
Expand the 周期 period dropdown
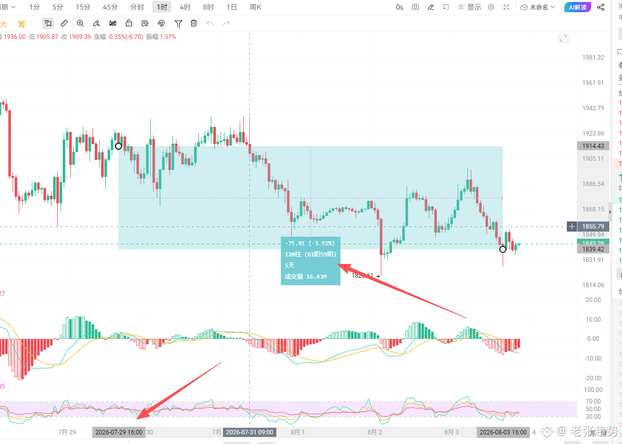coord(8,7)
